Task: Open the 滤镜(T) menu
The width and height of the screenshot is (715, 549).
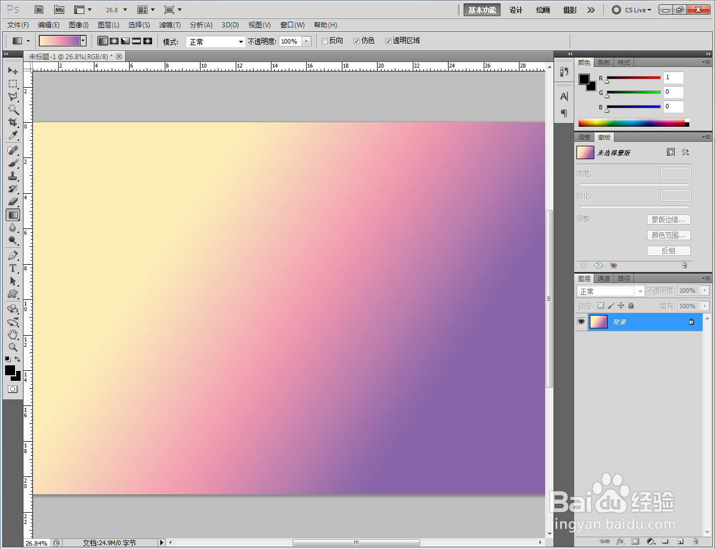Action: pyautogui.click(x=170, y=25)
